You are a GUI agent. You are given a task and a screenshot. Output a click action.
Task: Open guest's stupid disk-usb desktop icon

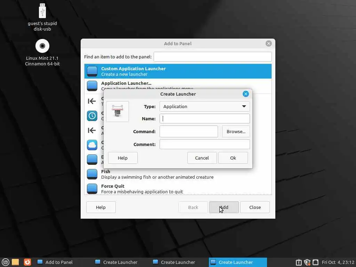tap(42, 17)
